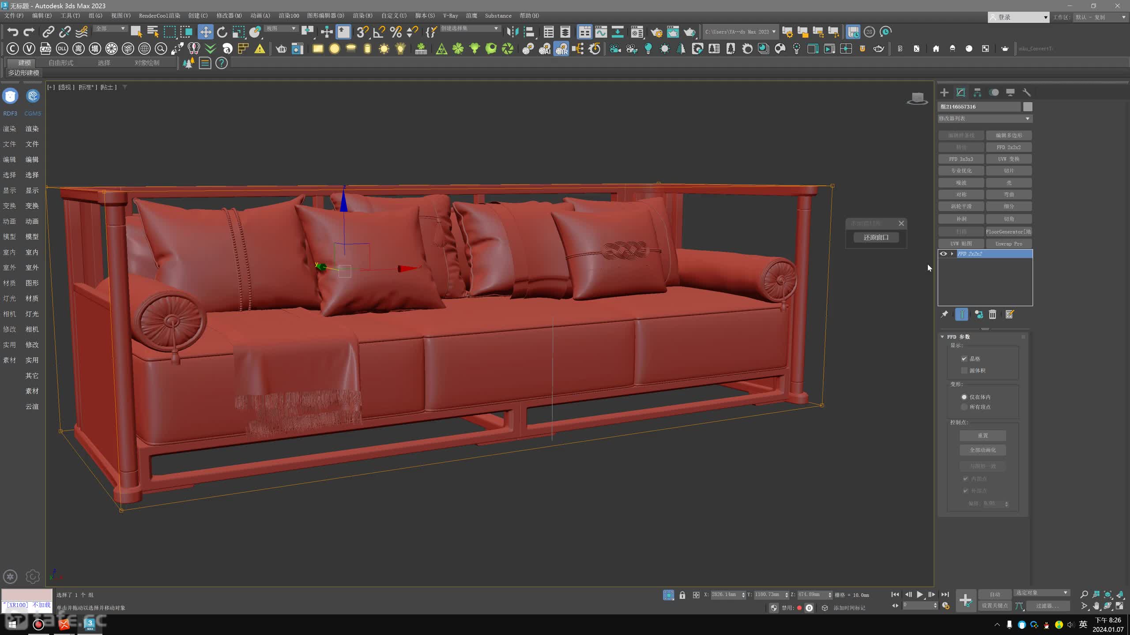Open the Render Setup icon
The height and width of the screenshot is (635, 1130).
656,32
